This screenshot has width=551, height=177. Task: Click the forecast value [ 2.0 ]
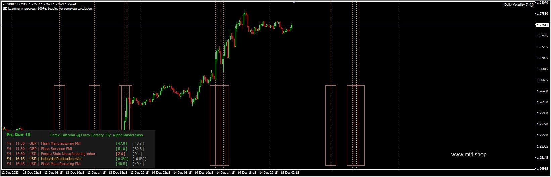121,154
